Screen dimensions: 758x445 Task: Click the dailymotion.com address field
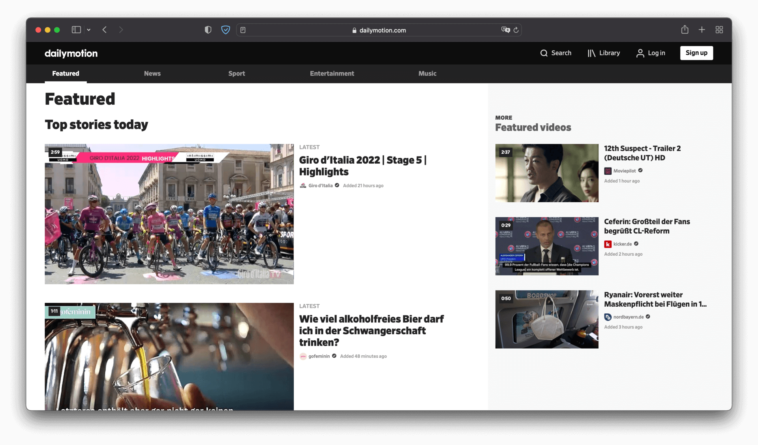(x=379, y=30)
